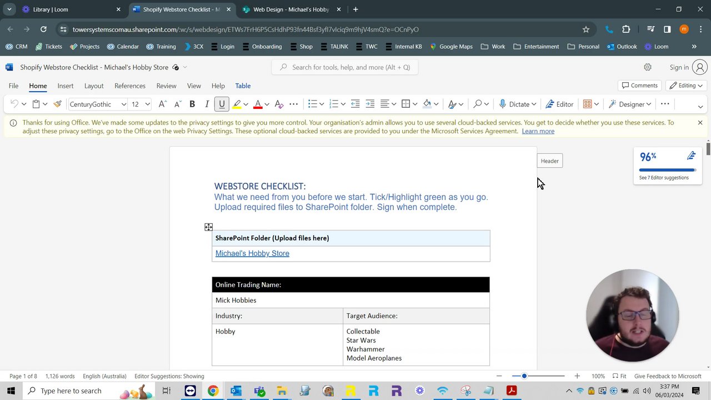
Task: Click the Find magnifier icon
Action: click(477, 104)
